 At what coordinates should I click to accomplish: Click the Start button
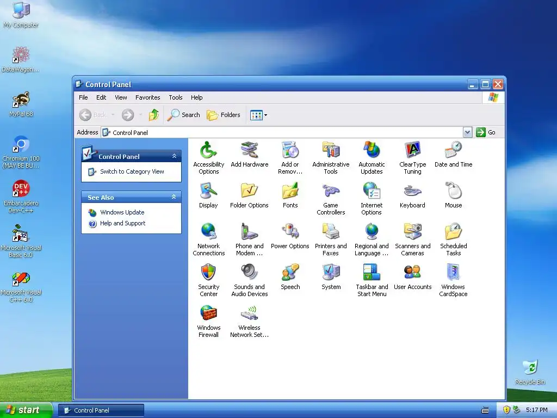(x=26, y=410)
